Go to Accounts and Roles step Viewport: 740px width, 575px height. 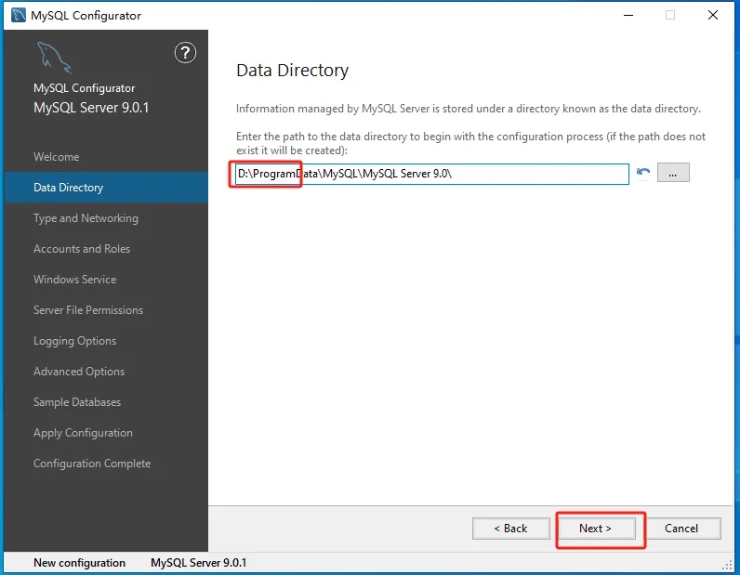82,249
